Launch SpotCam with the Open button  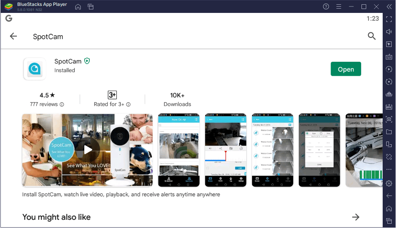pyautogui.click(x=345, y=69)
